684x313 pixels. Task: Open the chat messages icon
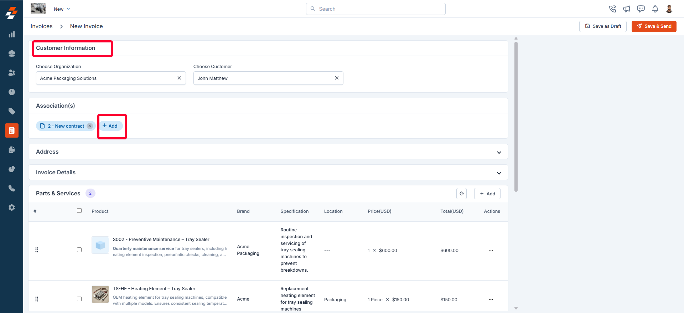[x=641, y=9]
